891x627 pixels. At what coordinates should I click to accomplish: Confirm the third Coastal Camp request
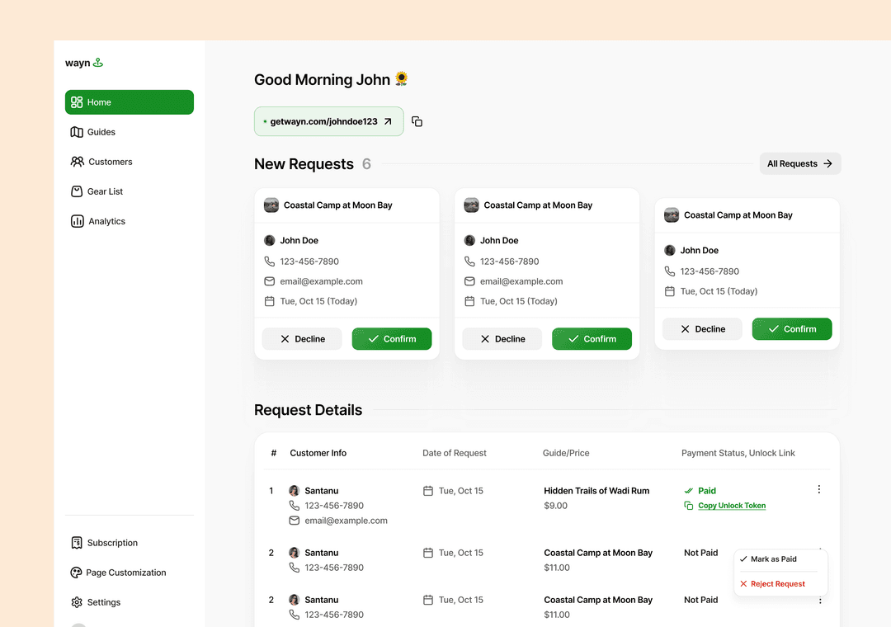[792, 329]
